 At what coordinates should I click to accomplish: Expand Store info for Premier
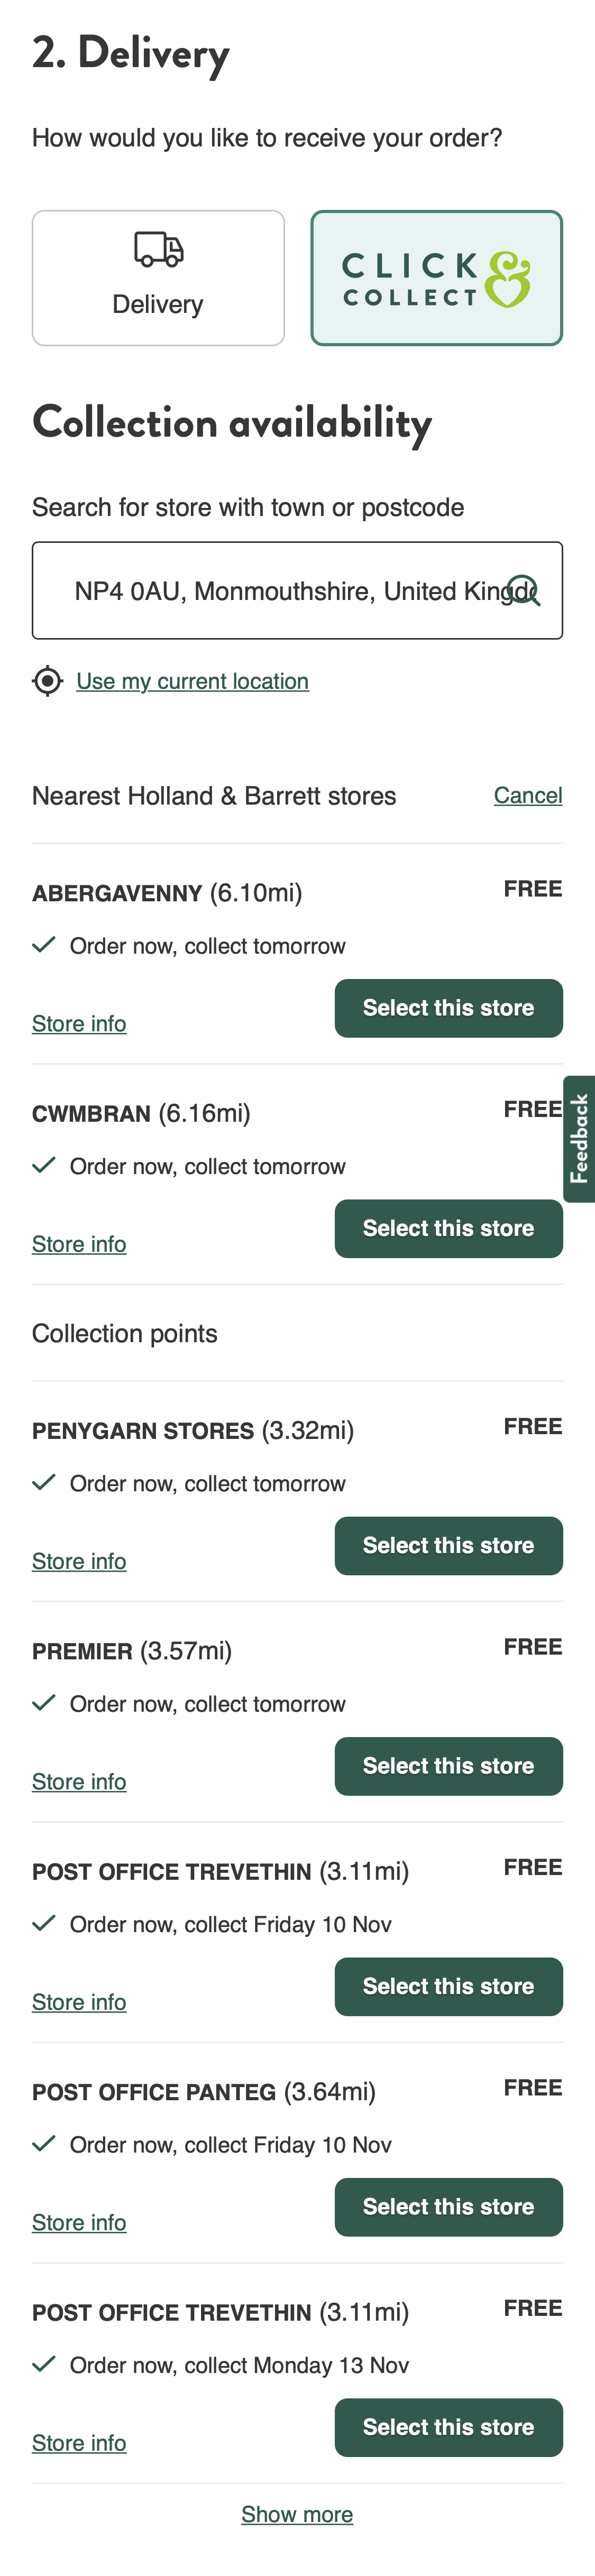coord(79,1780)
